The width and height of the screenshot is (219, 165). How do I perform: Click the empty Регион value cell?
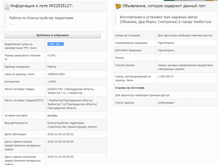click(x=186, y=58)
